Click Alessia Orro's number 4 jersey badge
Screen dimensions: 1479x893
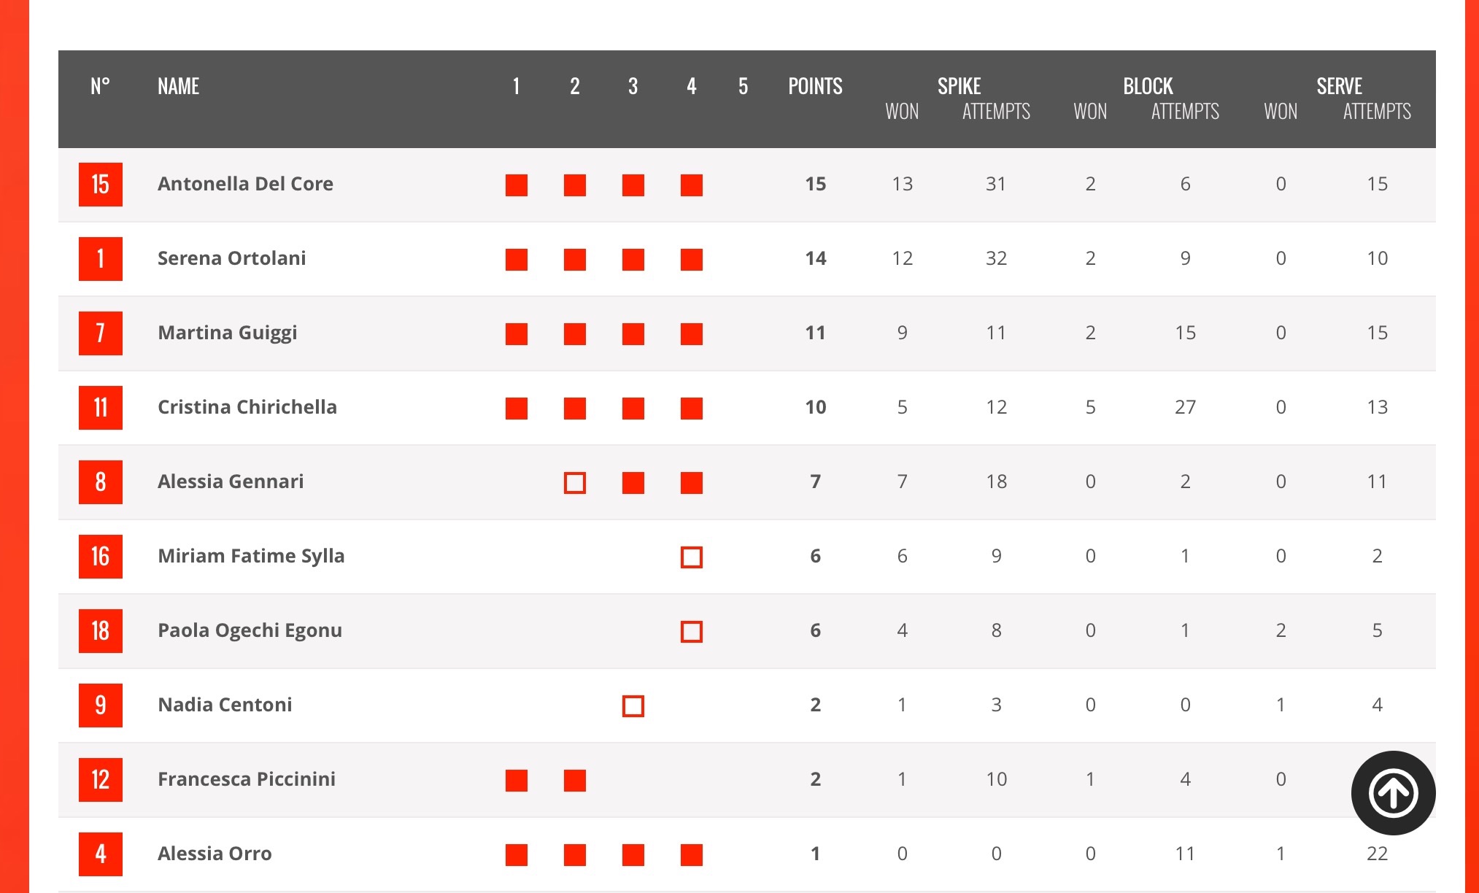pyautogui.click(x=101, y=854)
